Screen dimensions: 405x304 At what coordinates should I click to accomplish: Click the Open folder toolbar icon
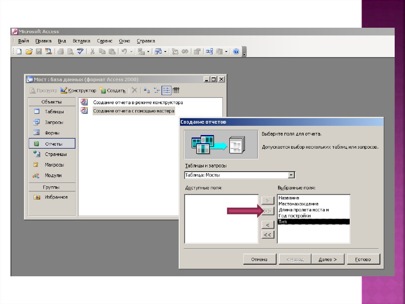pyautogui.click(x=29, y=52)
